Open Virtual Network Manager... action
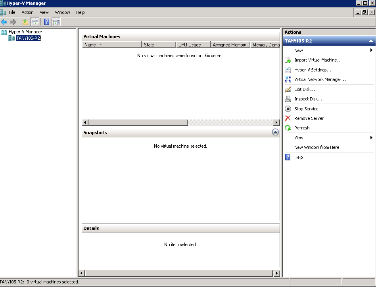Image resolution: width=376 pixels, height=287 pixels. point(320,79)
